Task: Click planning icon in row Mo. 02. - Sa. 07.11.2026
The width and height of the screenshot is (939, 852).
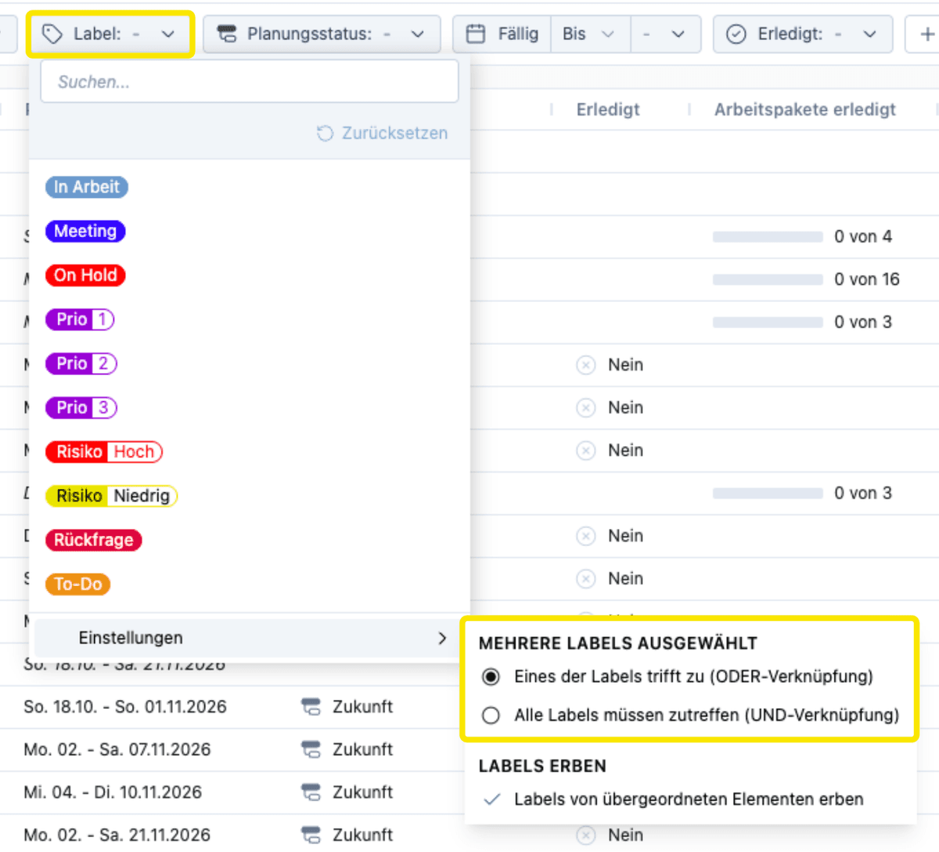Action: point(311,750)
